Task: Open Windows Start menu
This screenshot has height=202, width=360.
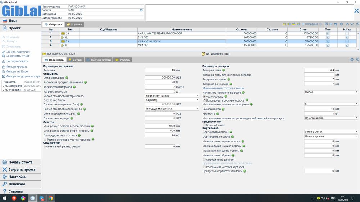Action: point(4,198)
